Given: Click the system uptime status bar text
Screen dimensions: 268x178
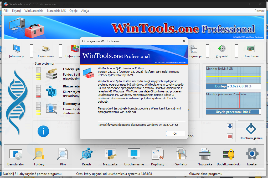Looking at the screenshot, I should tap(114, 174).
